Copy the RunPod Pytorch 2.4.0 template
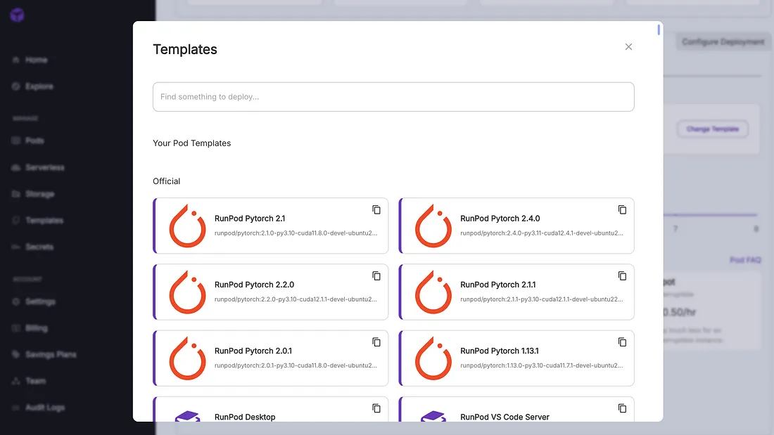Viewport: 774px width, 435px height. 622,209
